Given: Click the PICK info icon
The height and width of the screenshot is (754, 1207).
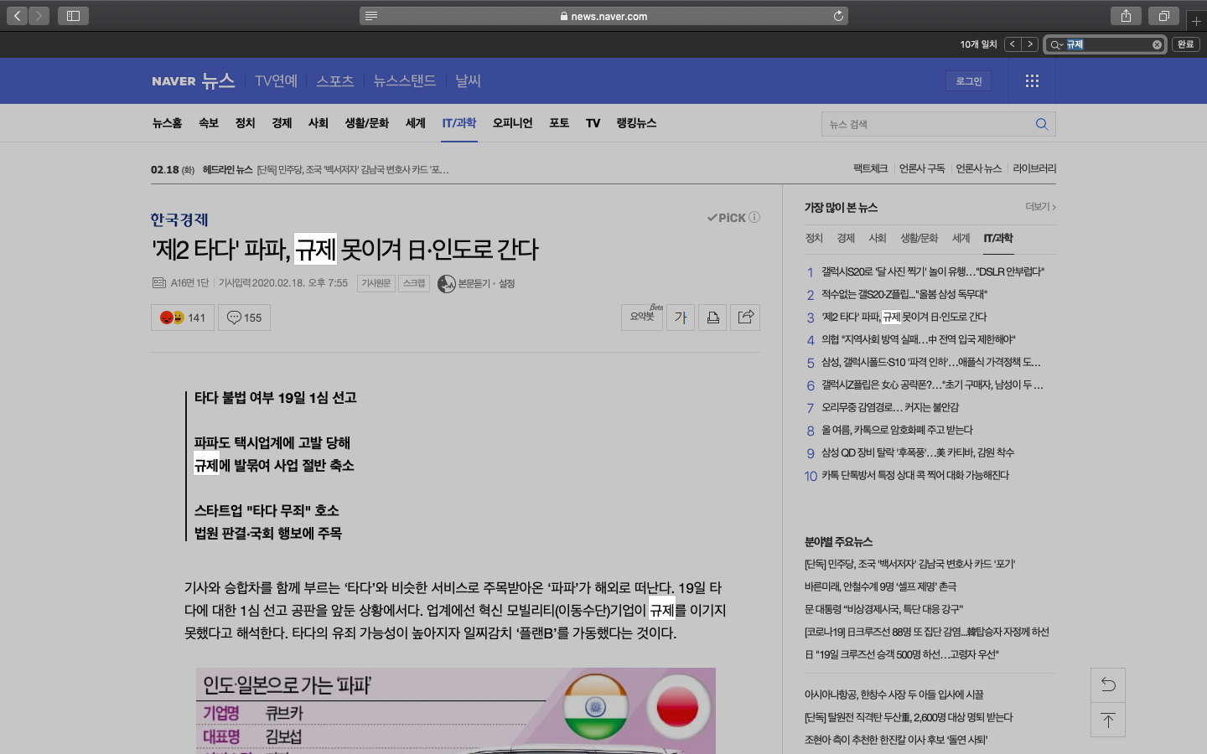Looking at the screenshot, I should click(754, 217).
